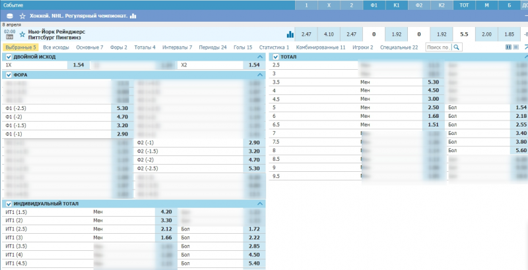Open match statistics bar chart icon
Image resolution: width=528 pixels, height=270 pixels.
click(x=290, y=34)
